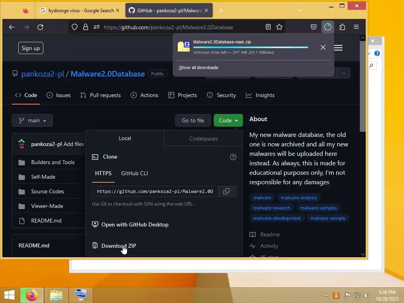This screenshot has height=303, width=404.
Task: Open the Firefox application menu
Action: [x=356, y=27]
